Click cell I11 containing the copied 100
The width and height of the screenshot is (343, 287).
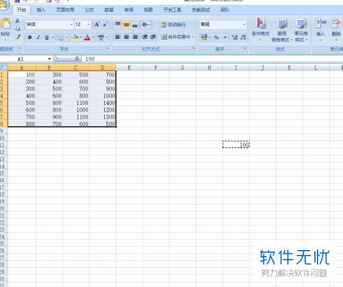tap(236, 145)
